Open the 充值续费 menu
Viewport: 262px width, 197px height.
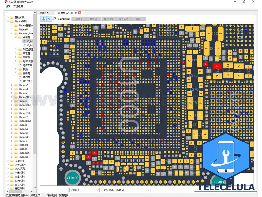[x=18, y=6]
